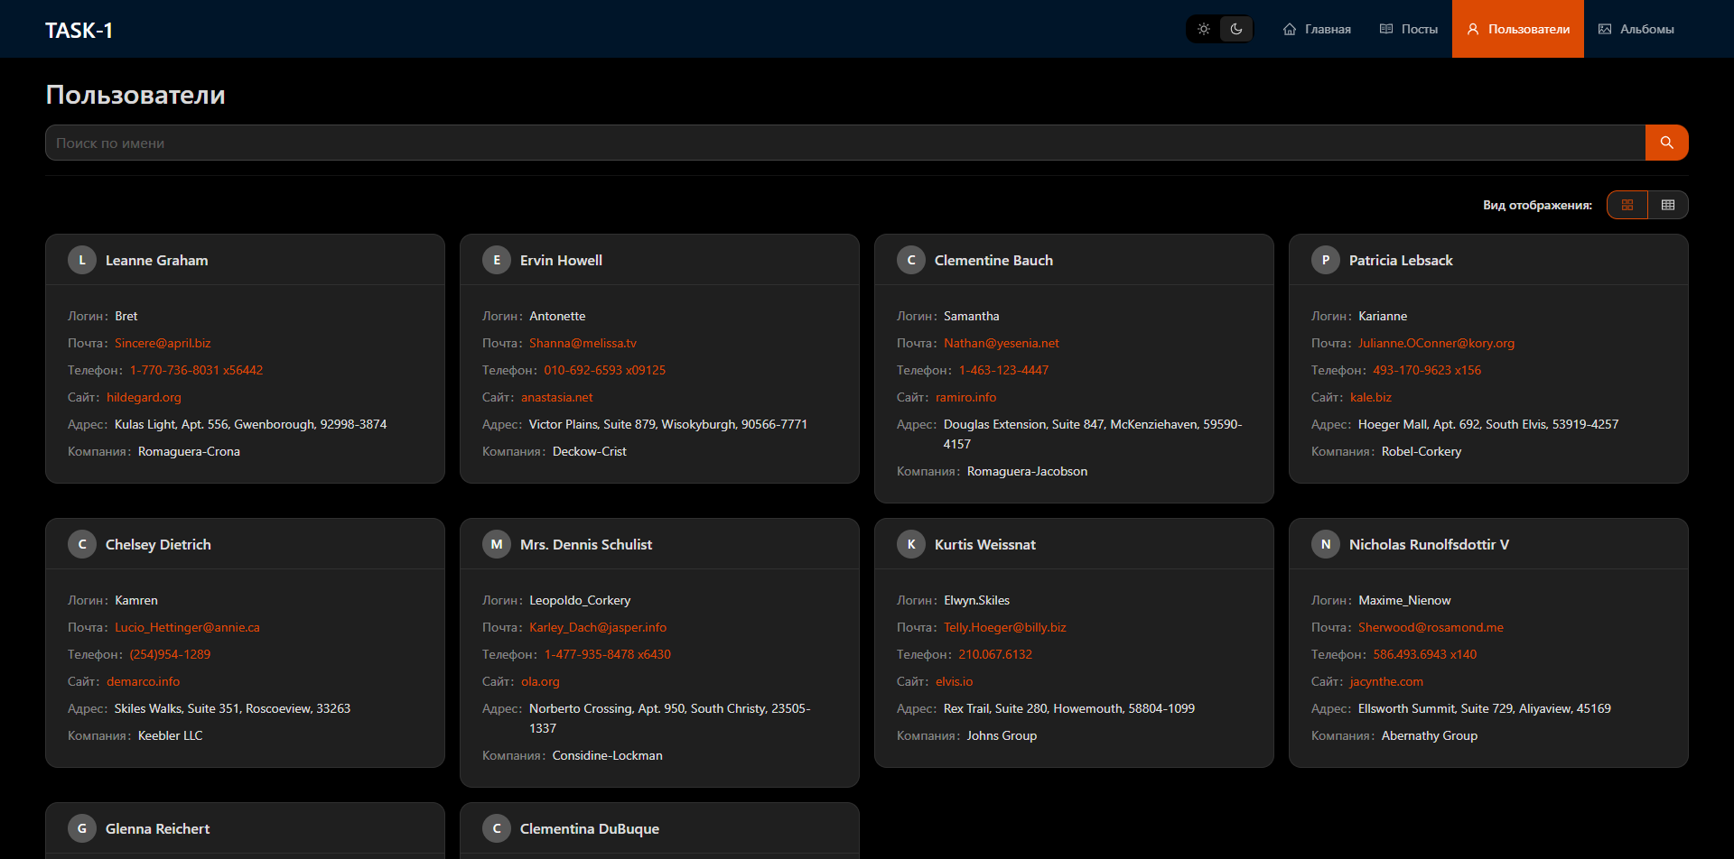Viewport: 1734px width, 859px height.
Task: Go to the Посты section
Action: [x=1409, y=29]
